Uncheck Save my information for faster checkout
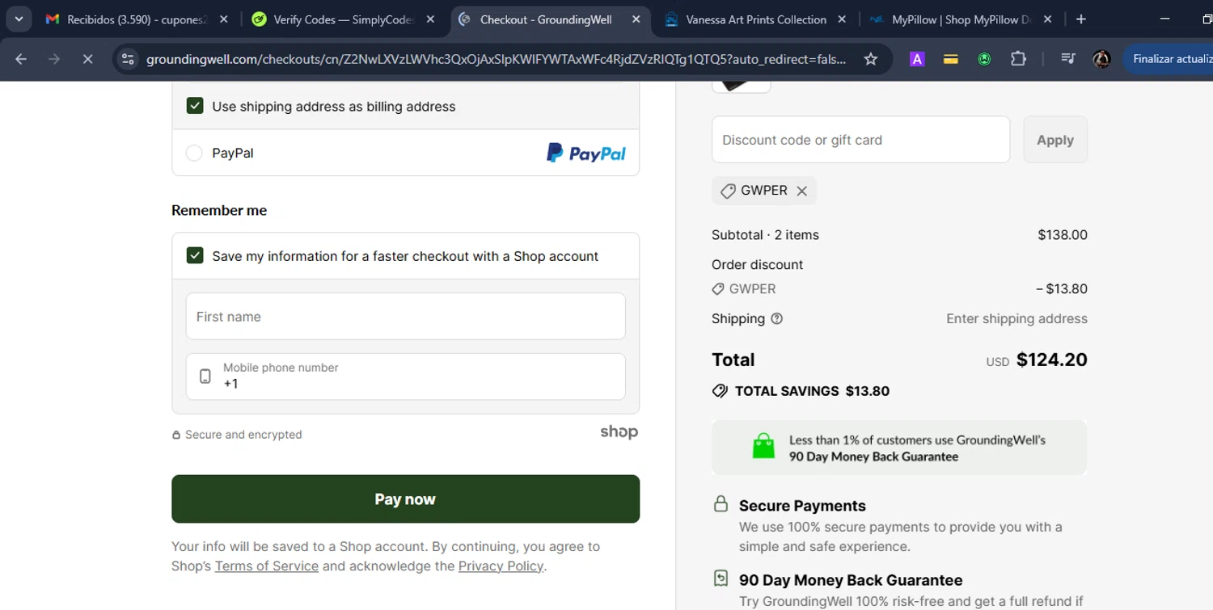This screenshot has width=1213, height=610. [195, 255]
